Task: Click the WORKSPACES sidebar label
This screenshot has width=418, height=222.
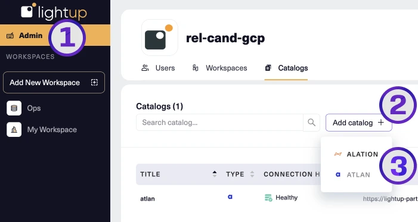Action: click(30, 57)
